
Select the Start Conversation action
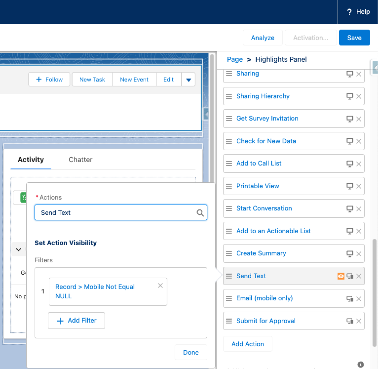coord(264,208)
